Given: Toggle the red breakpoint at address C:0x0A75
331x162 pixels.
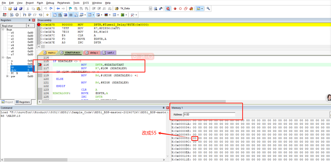Looking at the screenshot, I should 39,25.
